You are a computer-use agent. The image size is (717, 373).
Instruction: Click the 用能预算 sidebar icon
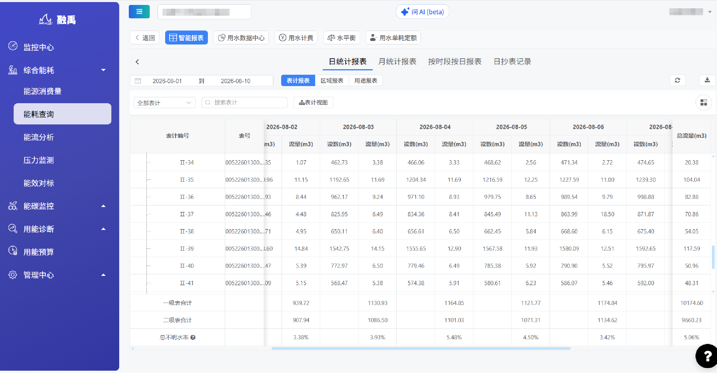[x=13, y=251]
